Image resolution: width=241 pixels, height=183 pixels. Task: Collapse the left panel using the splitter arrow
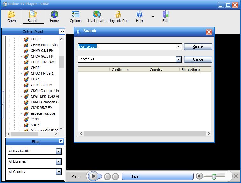coord(3,105)
